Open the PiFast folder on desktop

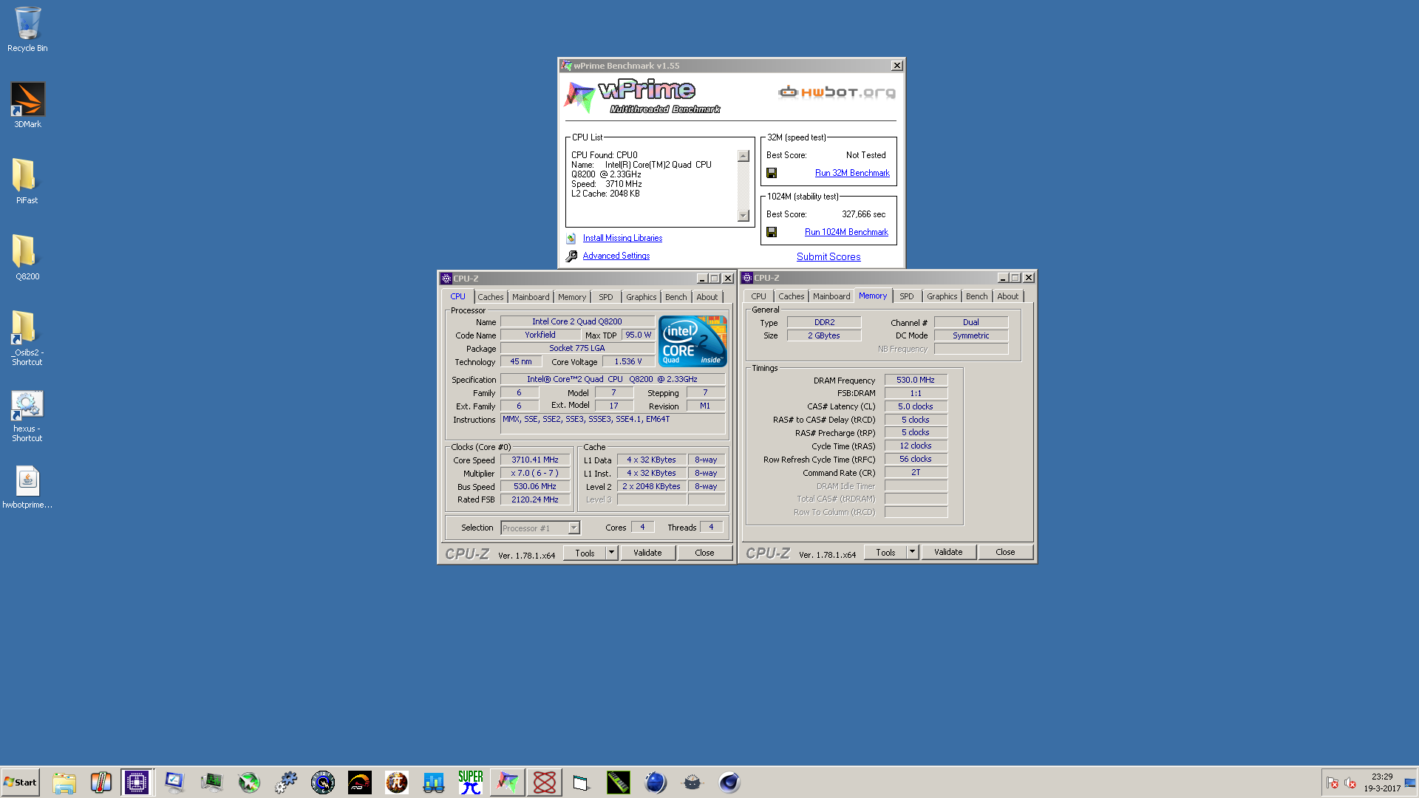[x=27, y=181]
